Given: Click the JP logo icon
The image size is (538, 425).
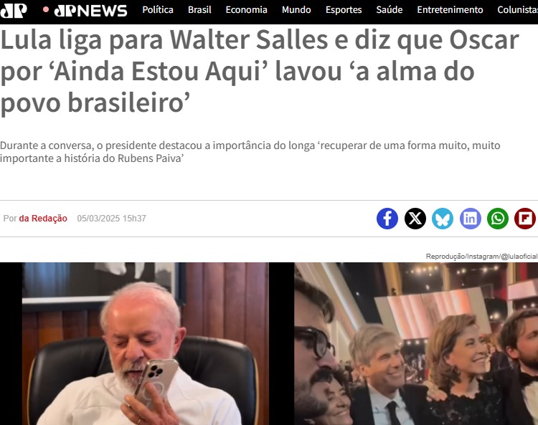Looking at the screenshot, I should coord(14,10).
